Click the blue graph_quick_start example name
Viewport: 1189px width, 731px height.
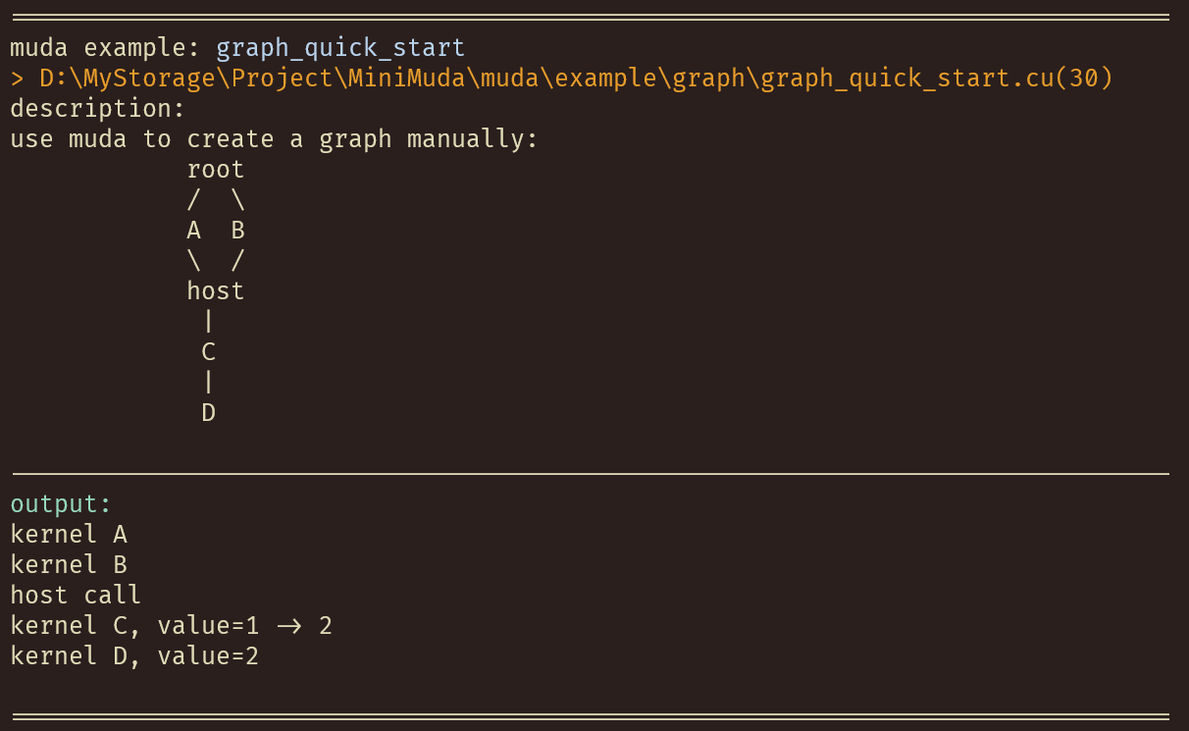(340, 48)
